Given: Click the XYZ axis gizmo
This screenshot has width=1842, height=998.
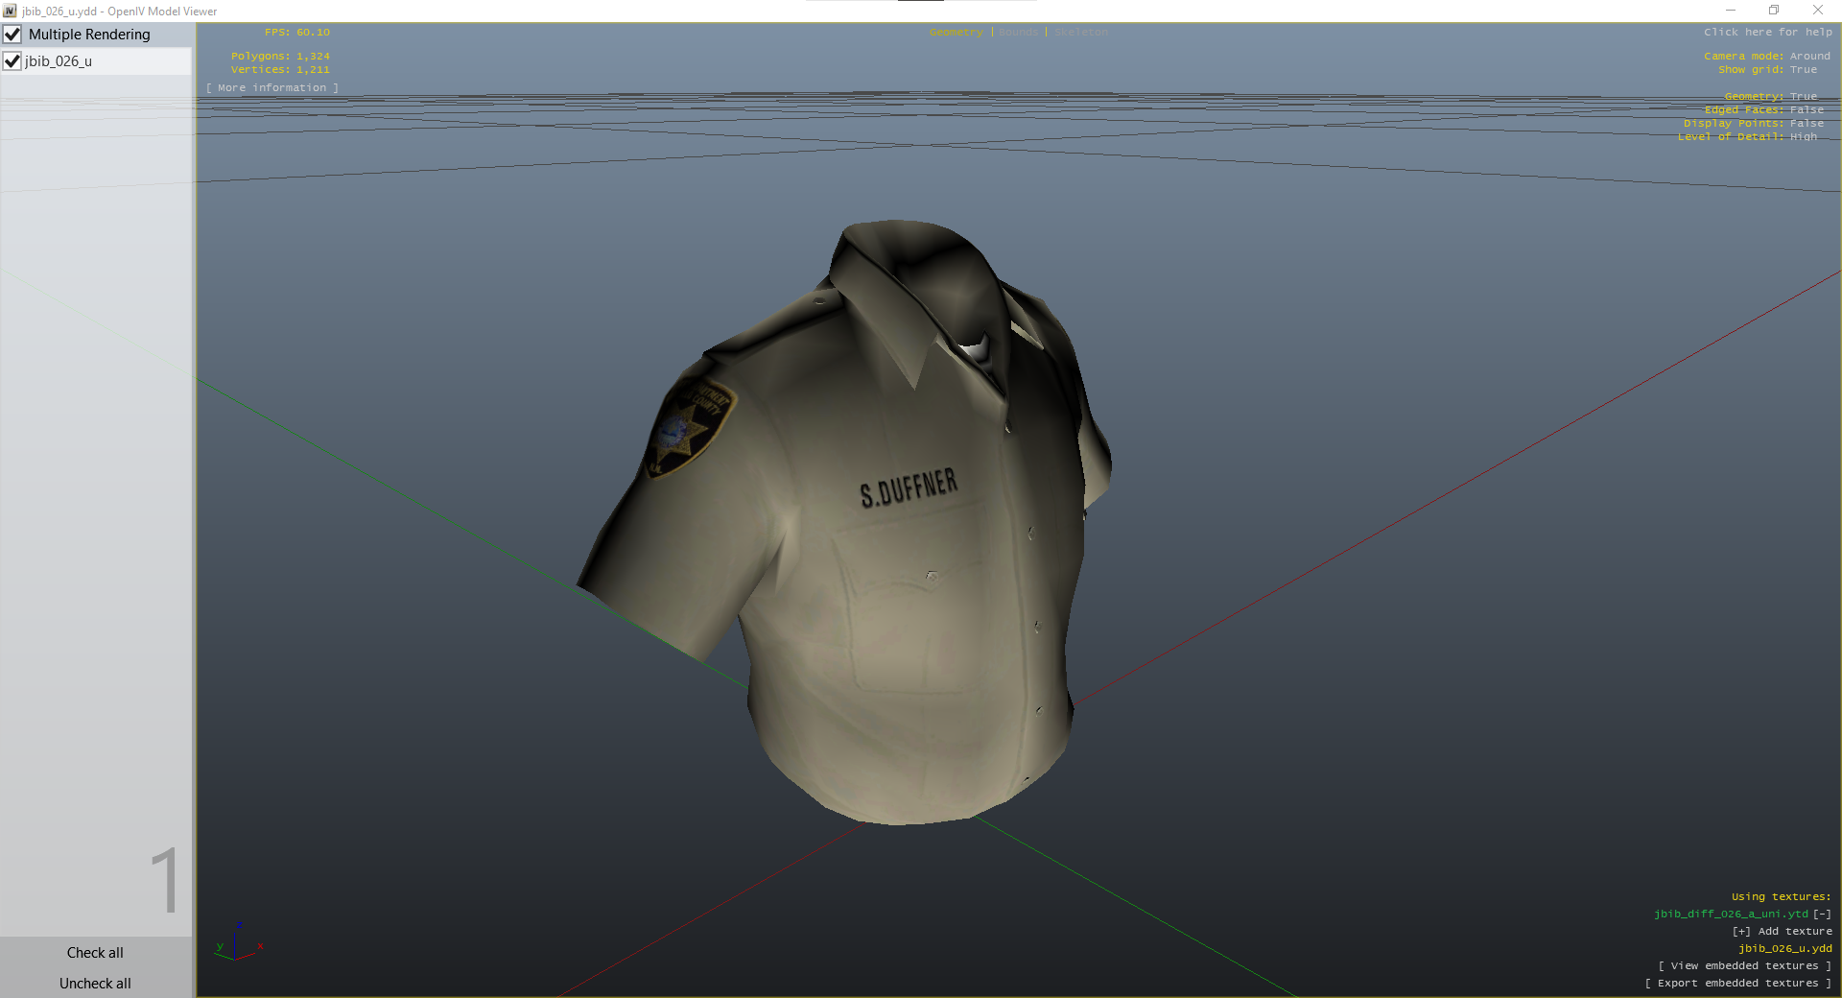Looking at the screenshot, I should tap(236, 945).
